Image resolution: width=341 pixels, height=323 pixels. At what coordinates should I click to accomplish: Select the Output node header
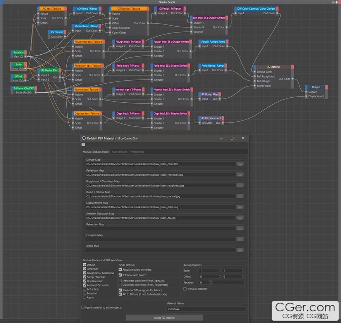tap(316, 87)
